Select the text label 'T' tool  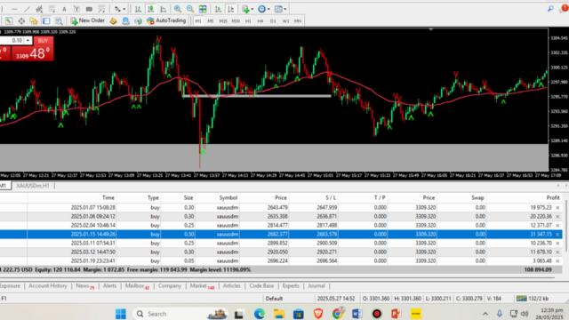point(76,9)
